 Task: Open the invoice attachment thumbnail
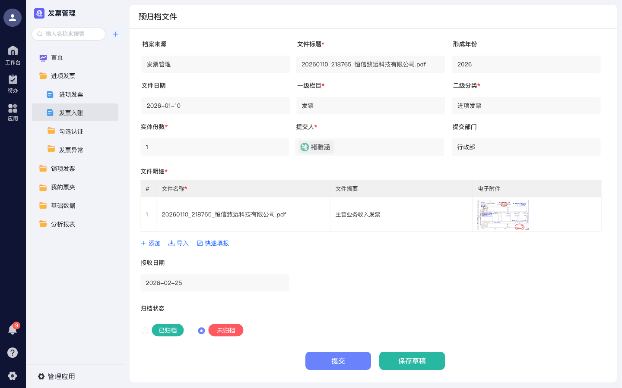[503, 215]
